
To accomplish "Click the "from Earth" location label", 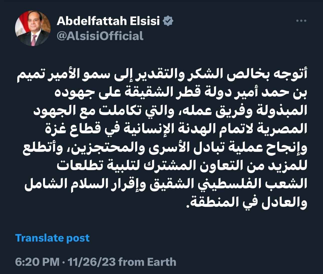I will [147, 262].
